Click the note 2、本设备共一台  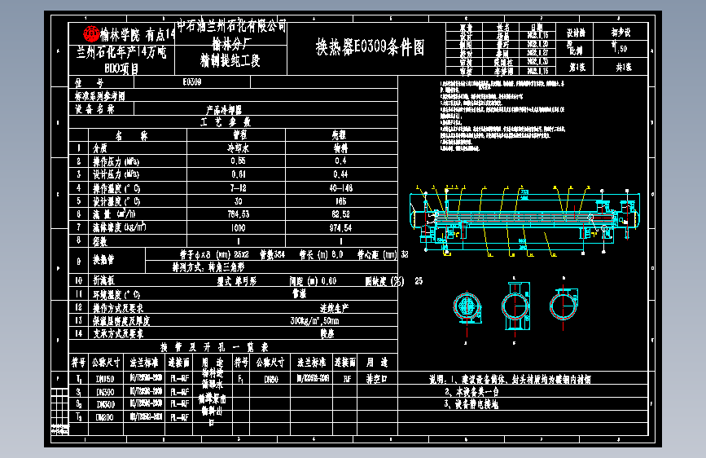point(471,392)
